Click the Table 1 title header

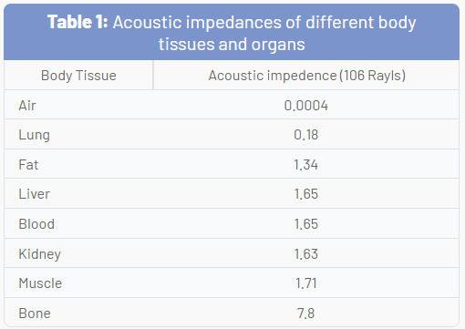point(232,32)
